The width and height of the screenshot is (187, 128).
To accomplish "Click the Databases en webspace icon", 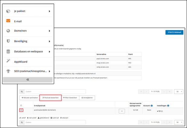I will pyautogui.click(x=8, y=52).
